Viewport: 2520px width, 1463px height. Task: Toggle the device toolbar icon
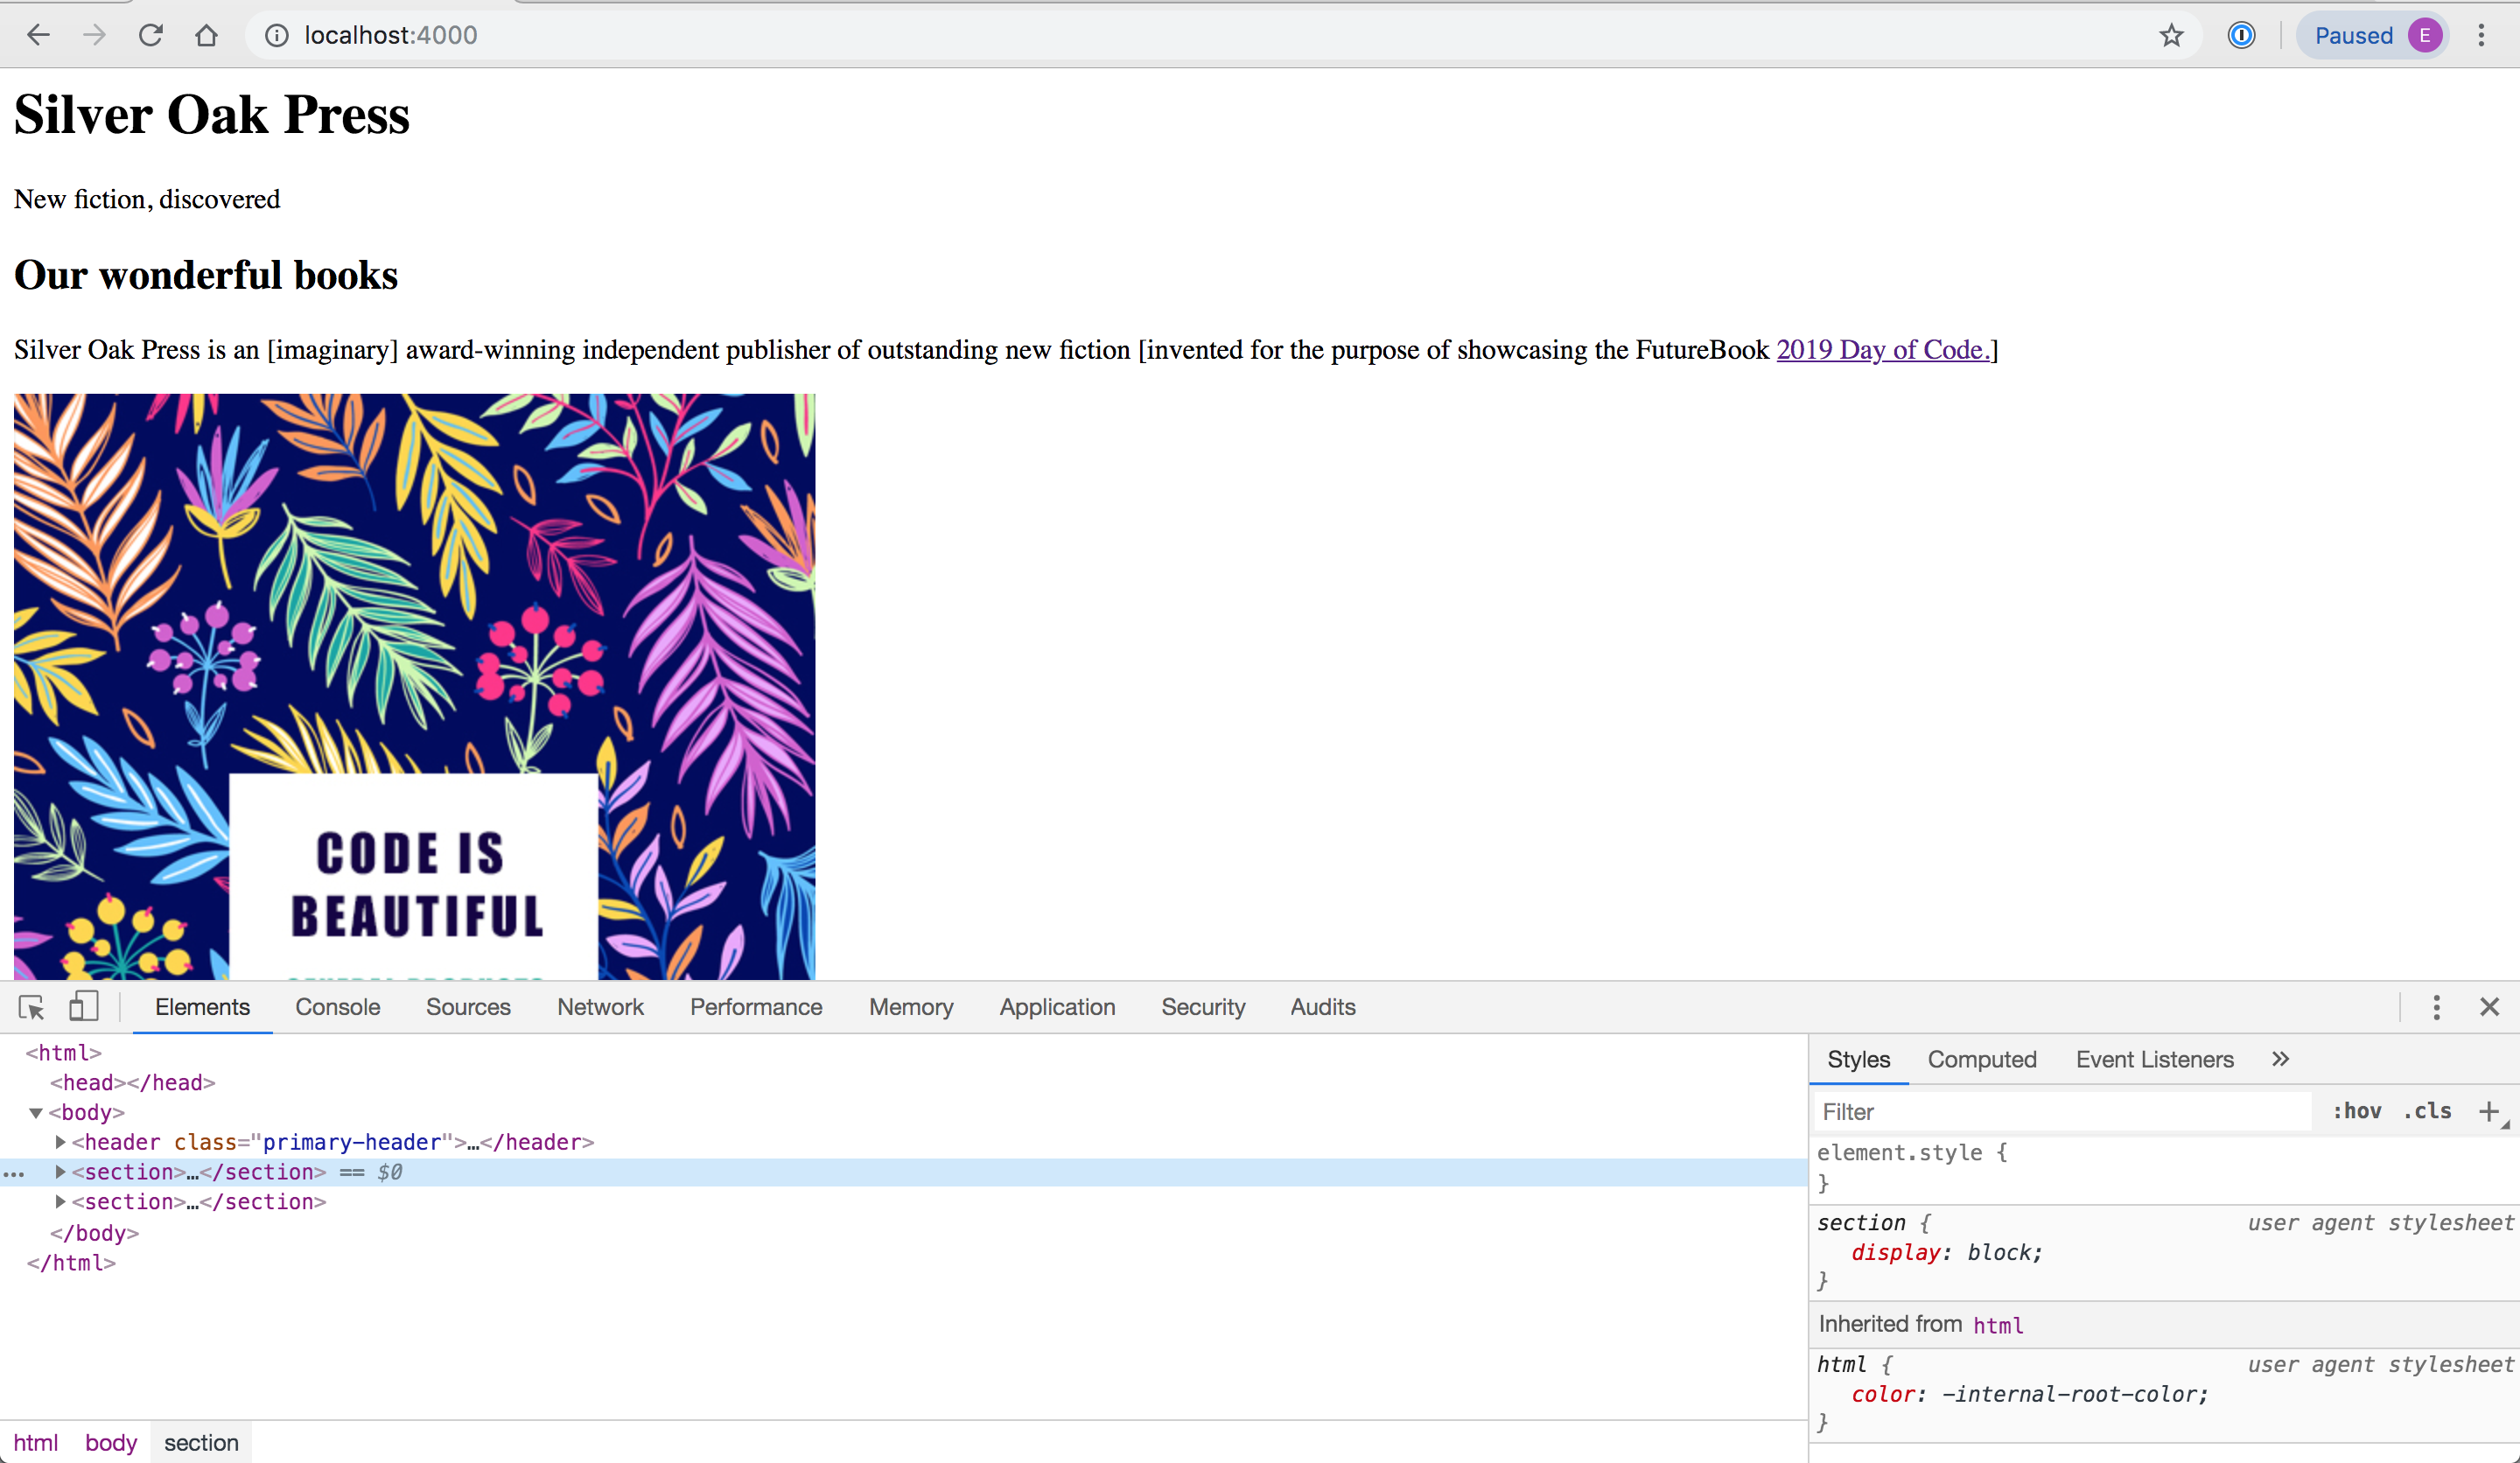pyautogui.click(x=83, y=1007)
